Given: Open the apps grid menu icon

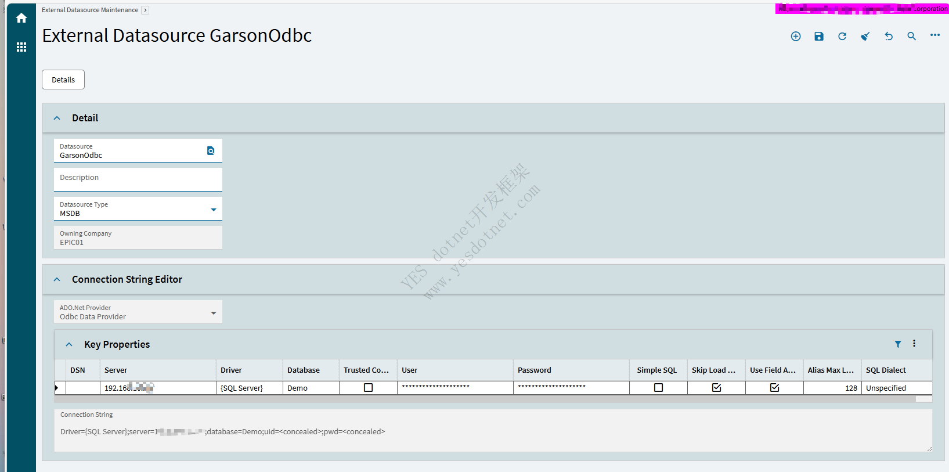Looking at the screenshot, I should pyautogui.click(x=21, y=47).
